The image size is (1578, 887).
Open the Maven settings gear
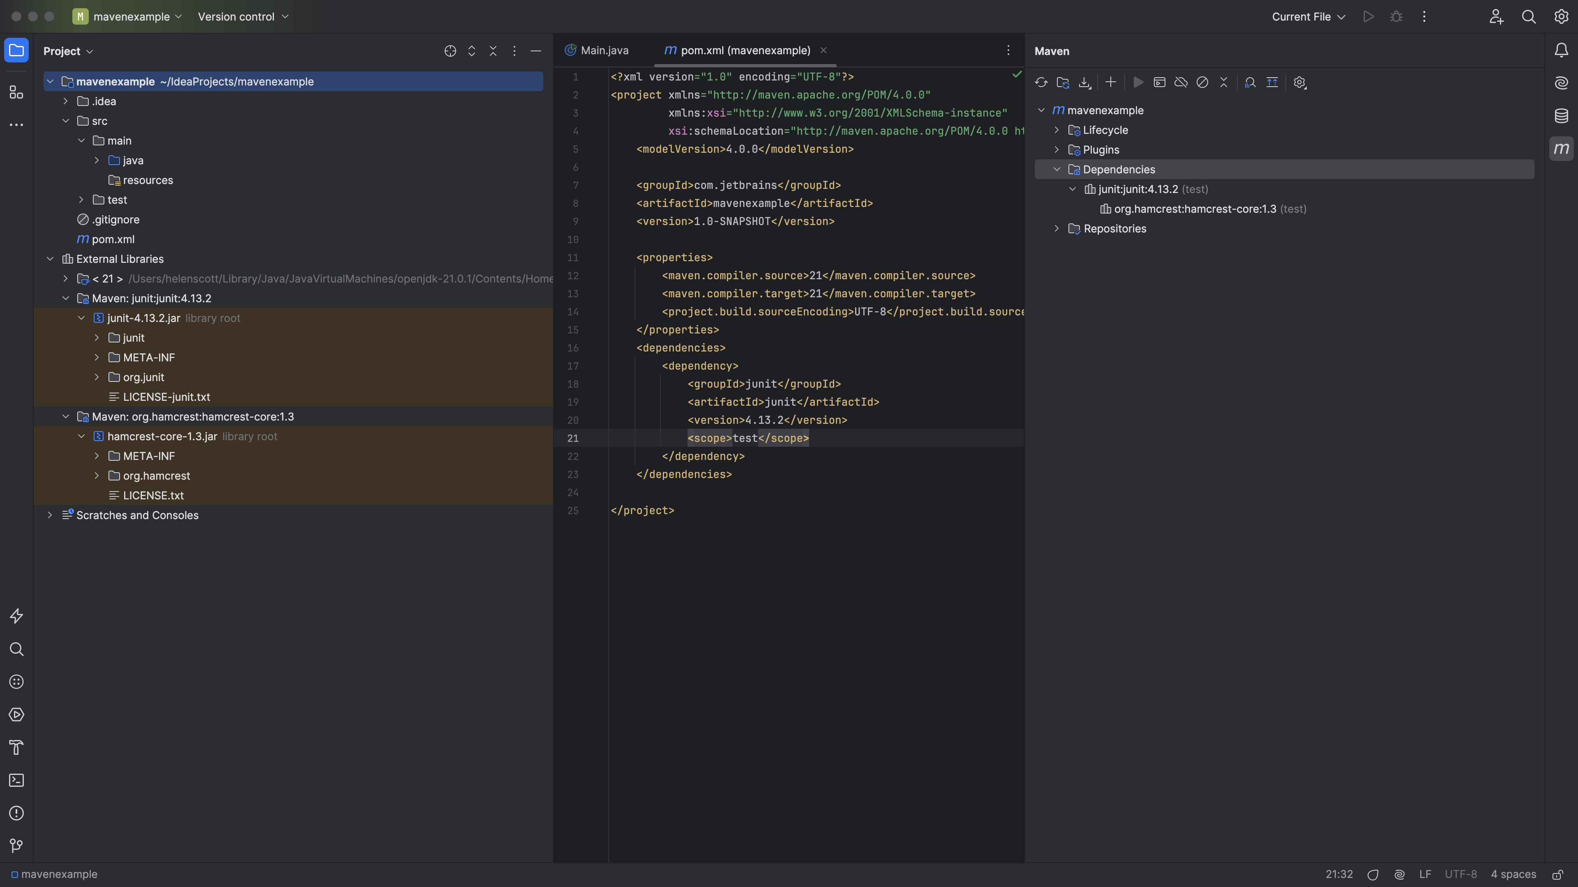(x=1300, y=82)
